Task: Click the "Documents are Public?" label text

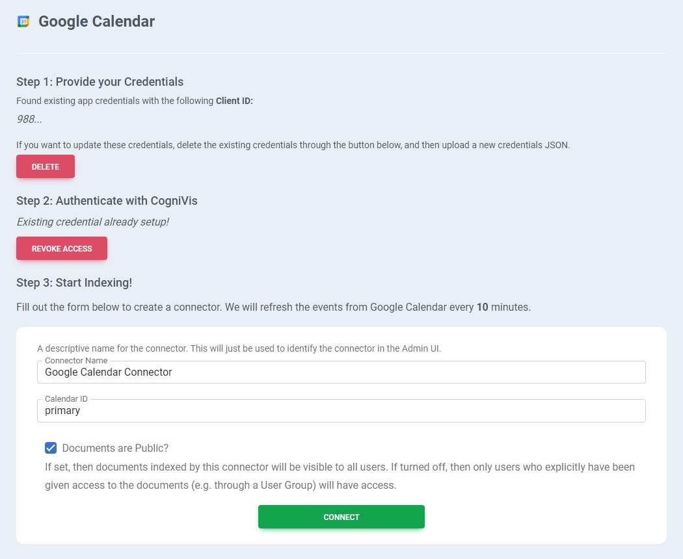Action: coord(115,448)
